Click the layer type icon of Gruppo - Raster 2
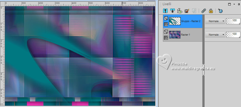This screenshot has width=241, height=107. coord(166,18)
